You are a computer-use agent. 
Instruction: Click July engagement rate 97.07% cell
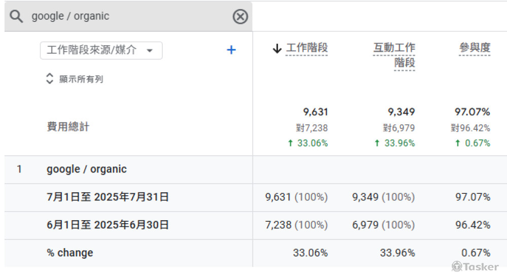473,197
